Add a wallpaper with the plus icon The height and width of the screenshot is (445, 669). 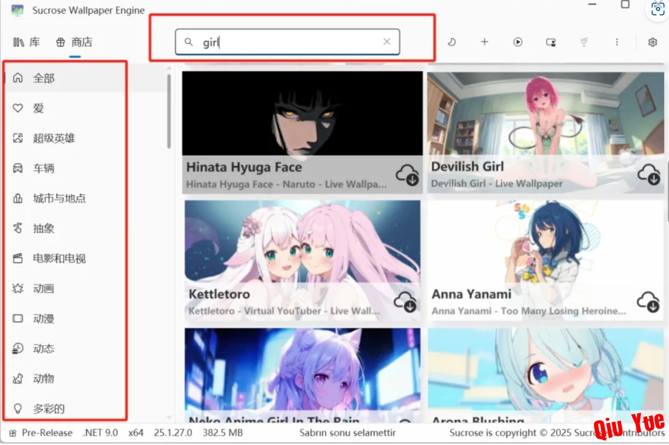tap(484, 42)
